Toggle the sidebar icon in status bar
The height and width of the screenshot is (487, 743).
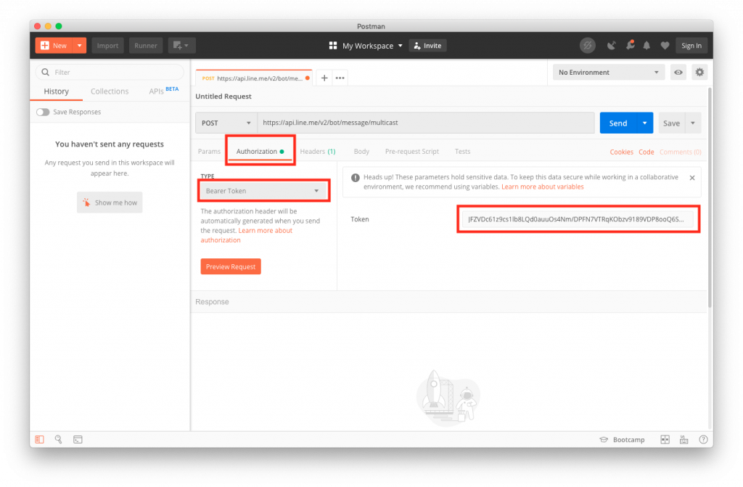click(x=39, y=440)
